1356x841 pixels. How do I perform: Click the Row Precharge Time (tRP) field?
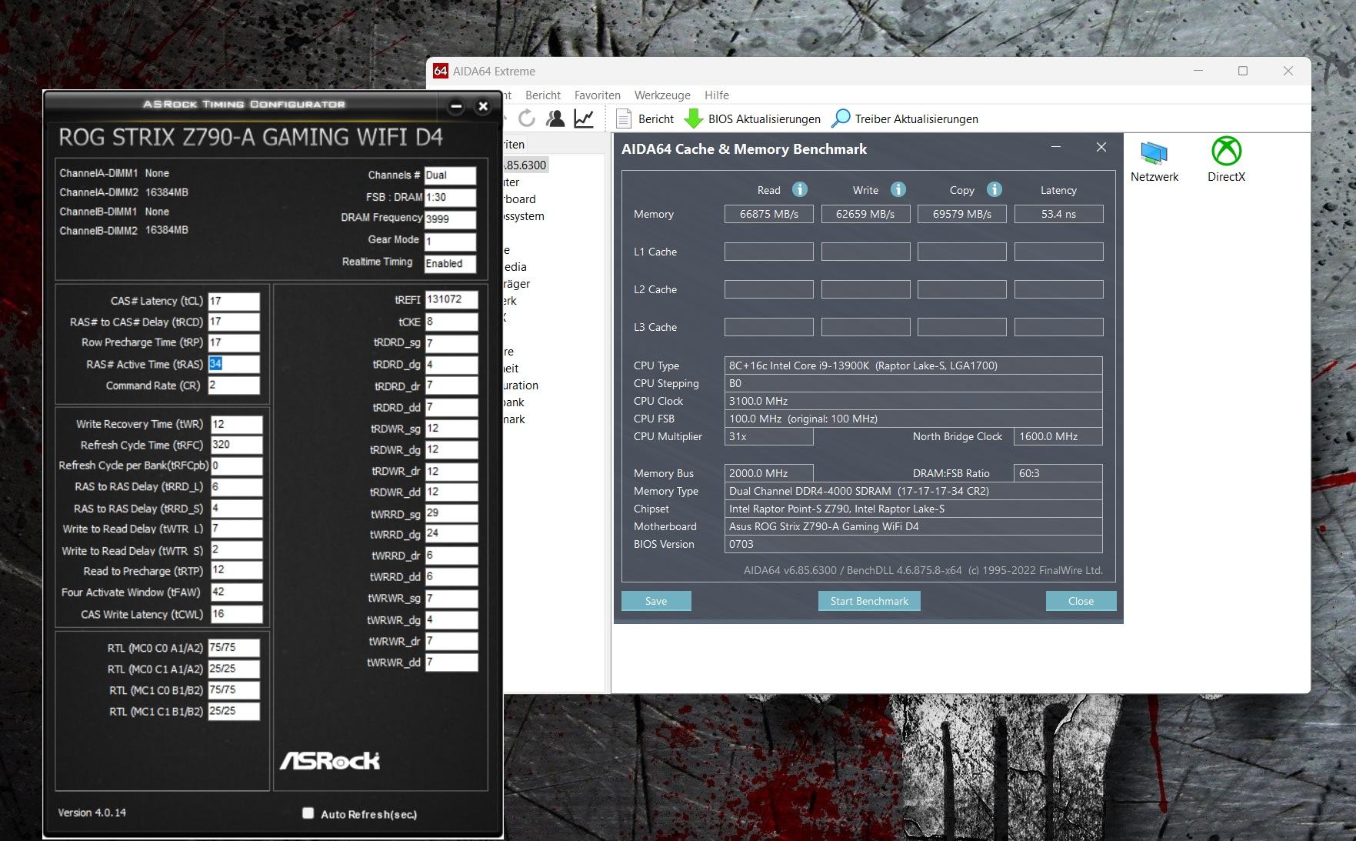click(234, 342)
